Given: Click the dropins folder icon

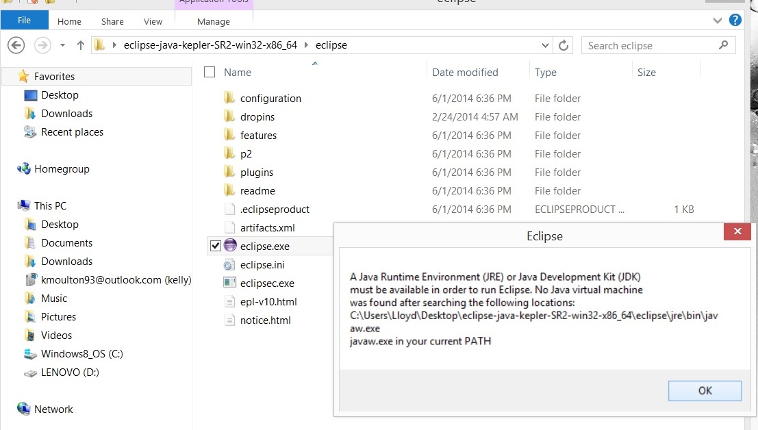Looking at the screenshot, I should coord(229,116).
